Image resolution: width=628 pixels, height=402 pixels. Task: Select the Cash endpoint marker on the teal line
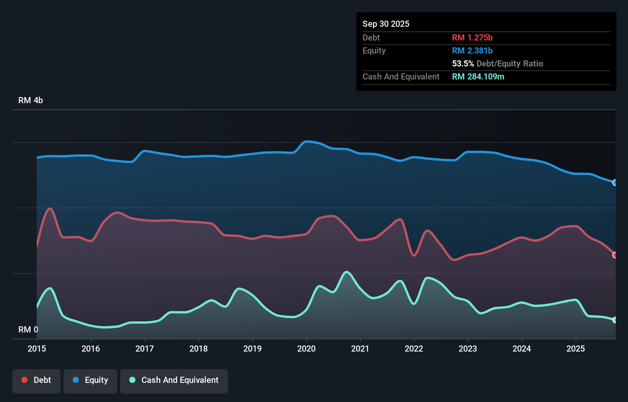coord(615,320)
